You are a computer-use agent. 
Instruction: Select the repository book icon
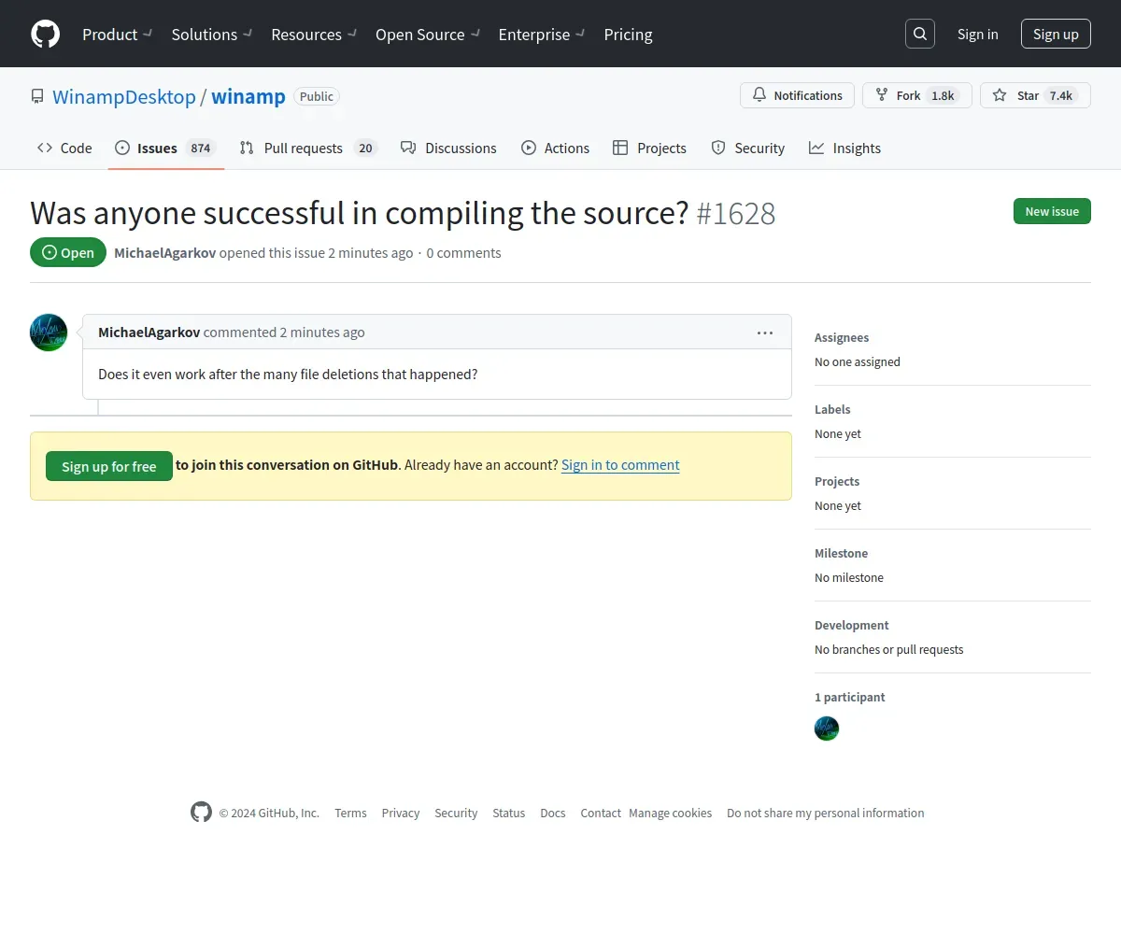pyautogui.click(x=37, y=96)
